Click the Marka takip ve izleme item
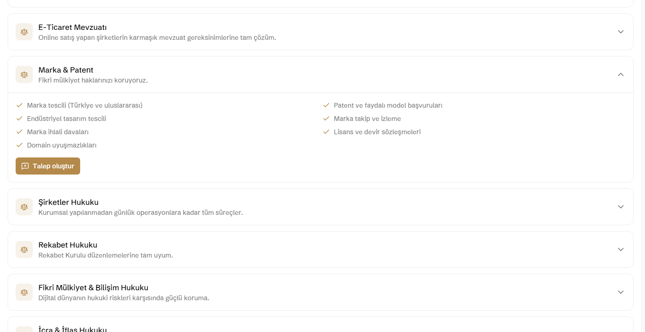Image resolution: width=645 pixels, height=332 pixels. click(367, 119)
